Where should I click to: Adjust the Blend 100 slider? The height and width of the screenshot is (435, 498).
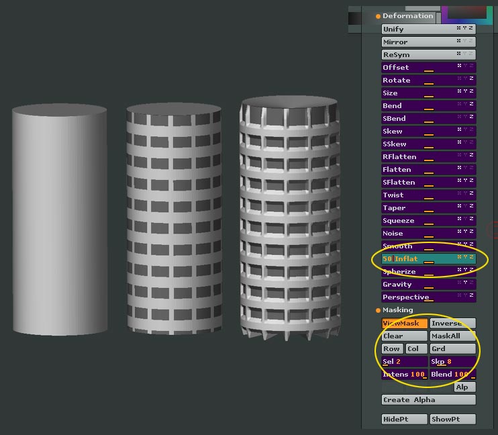coord(453,374)
